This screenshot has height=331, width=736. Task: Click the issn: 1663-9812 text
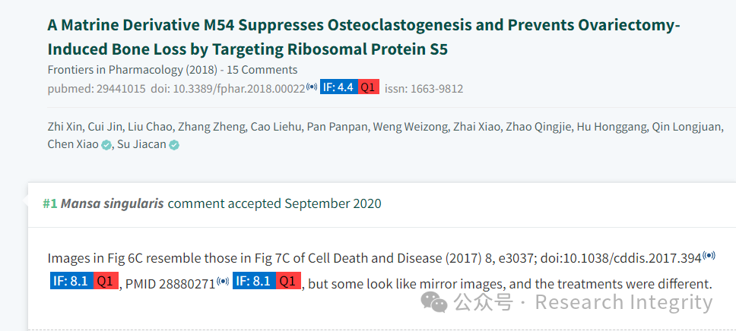pyautogui.click(x=424, y=88)
